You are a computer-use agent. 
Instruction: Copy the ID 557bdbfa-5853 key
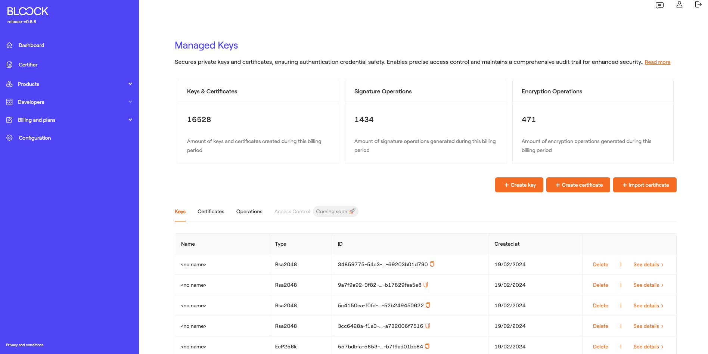(x=427, y=346)
